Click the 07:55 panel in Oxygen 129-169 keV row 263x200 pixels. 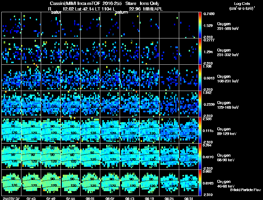coord(70,104)
